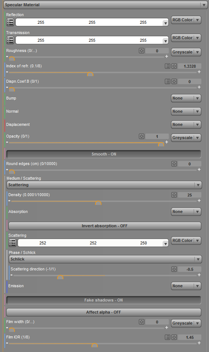This screenshot has width=209, height=352.
Task: Open the Displacement None dropdown
Action: (186, 125)
